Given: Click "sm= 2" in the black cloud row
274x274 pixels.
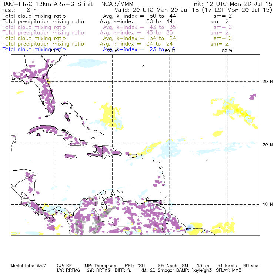Looking at the screenshot, I should [x=223, y=16].
